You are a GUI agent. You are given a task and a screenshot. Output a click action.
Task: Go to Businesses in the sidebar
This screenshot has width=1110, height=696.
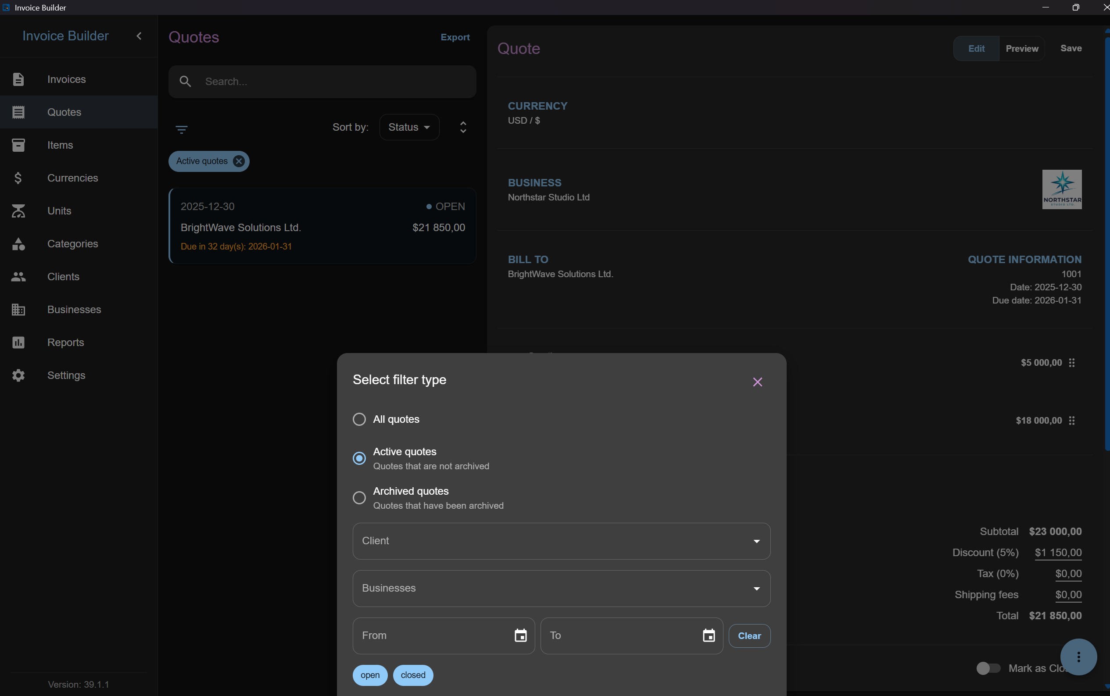[79, 310]
